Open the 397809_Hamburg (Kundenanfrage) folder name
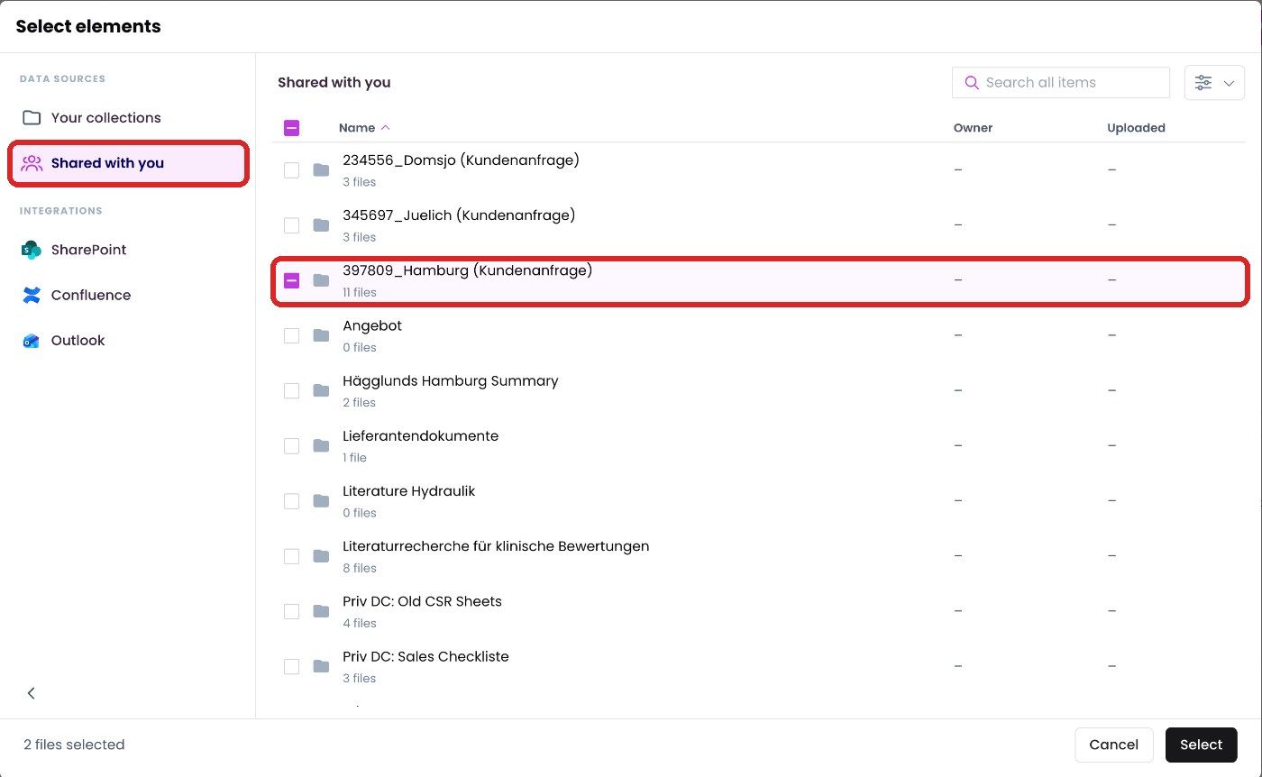The height and width of the screenshot is (777, 1262). (467, 270)
